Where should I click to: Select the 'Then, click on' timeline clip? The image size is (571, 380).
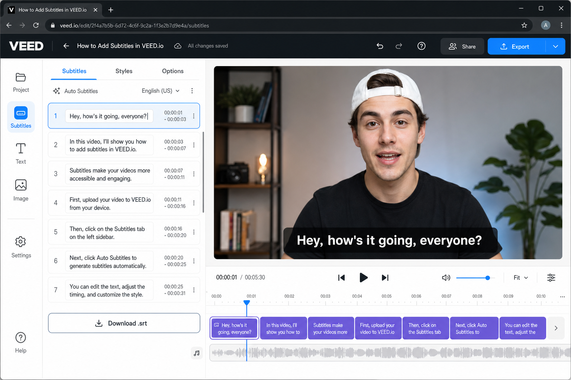pyautogui.click(x=426, y=328)
